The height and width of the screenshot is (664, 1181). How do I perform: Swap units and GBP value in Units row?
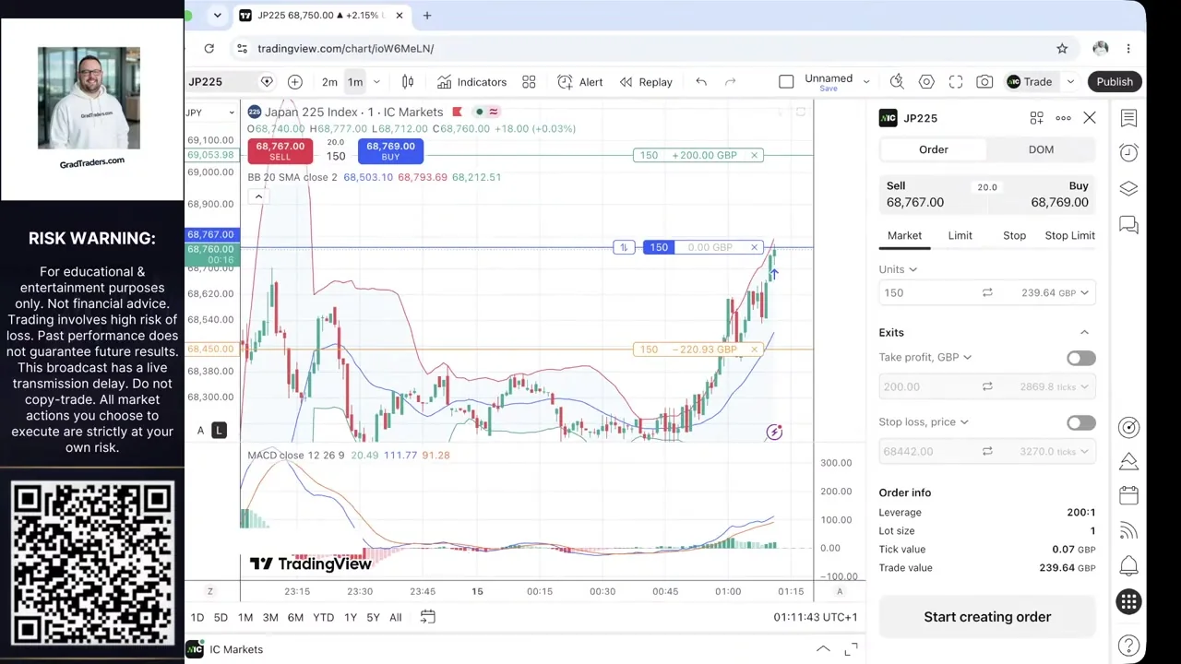point(987,292)
